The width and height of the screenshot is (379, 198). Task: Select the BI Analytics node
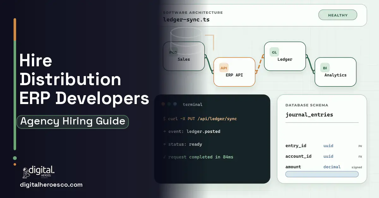[x=335, y=72]
